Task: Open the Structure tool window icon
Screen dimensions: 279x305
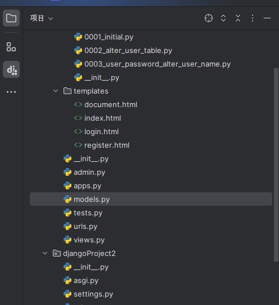Action: click(11, 47)
